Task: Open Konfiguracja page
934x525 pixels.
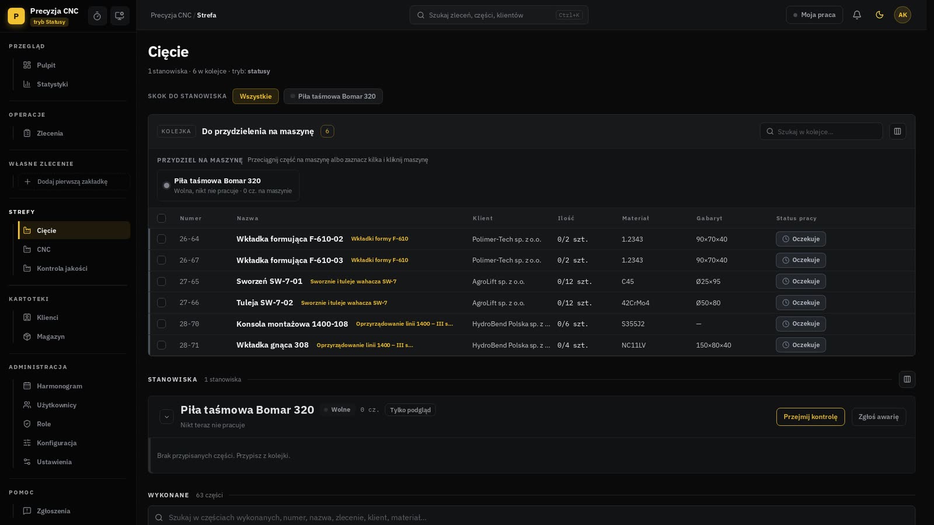Action: [73, 443]
